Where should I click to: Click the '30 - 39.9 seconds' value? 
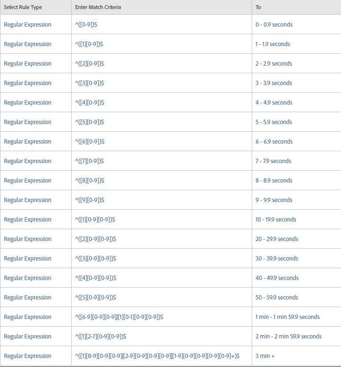click(277, 259)
